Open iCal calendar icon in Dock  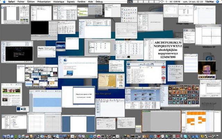pos(27,137)
